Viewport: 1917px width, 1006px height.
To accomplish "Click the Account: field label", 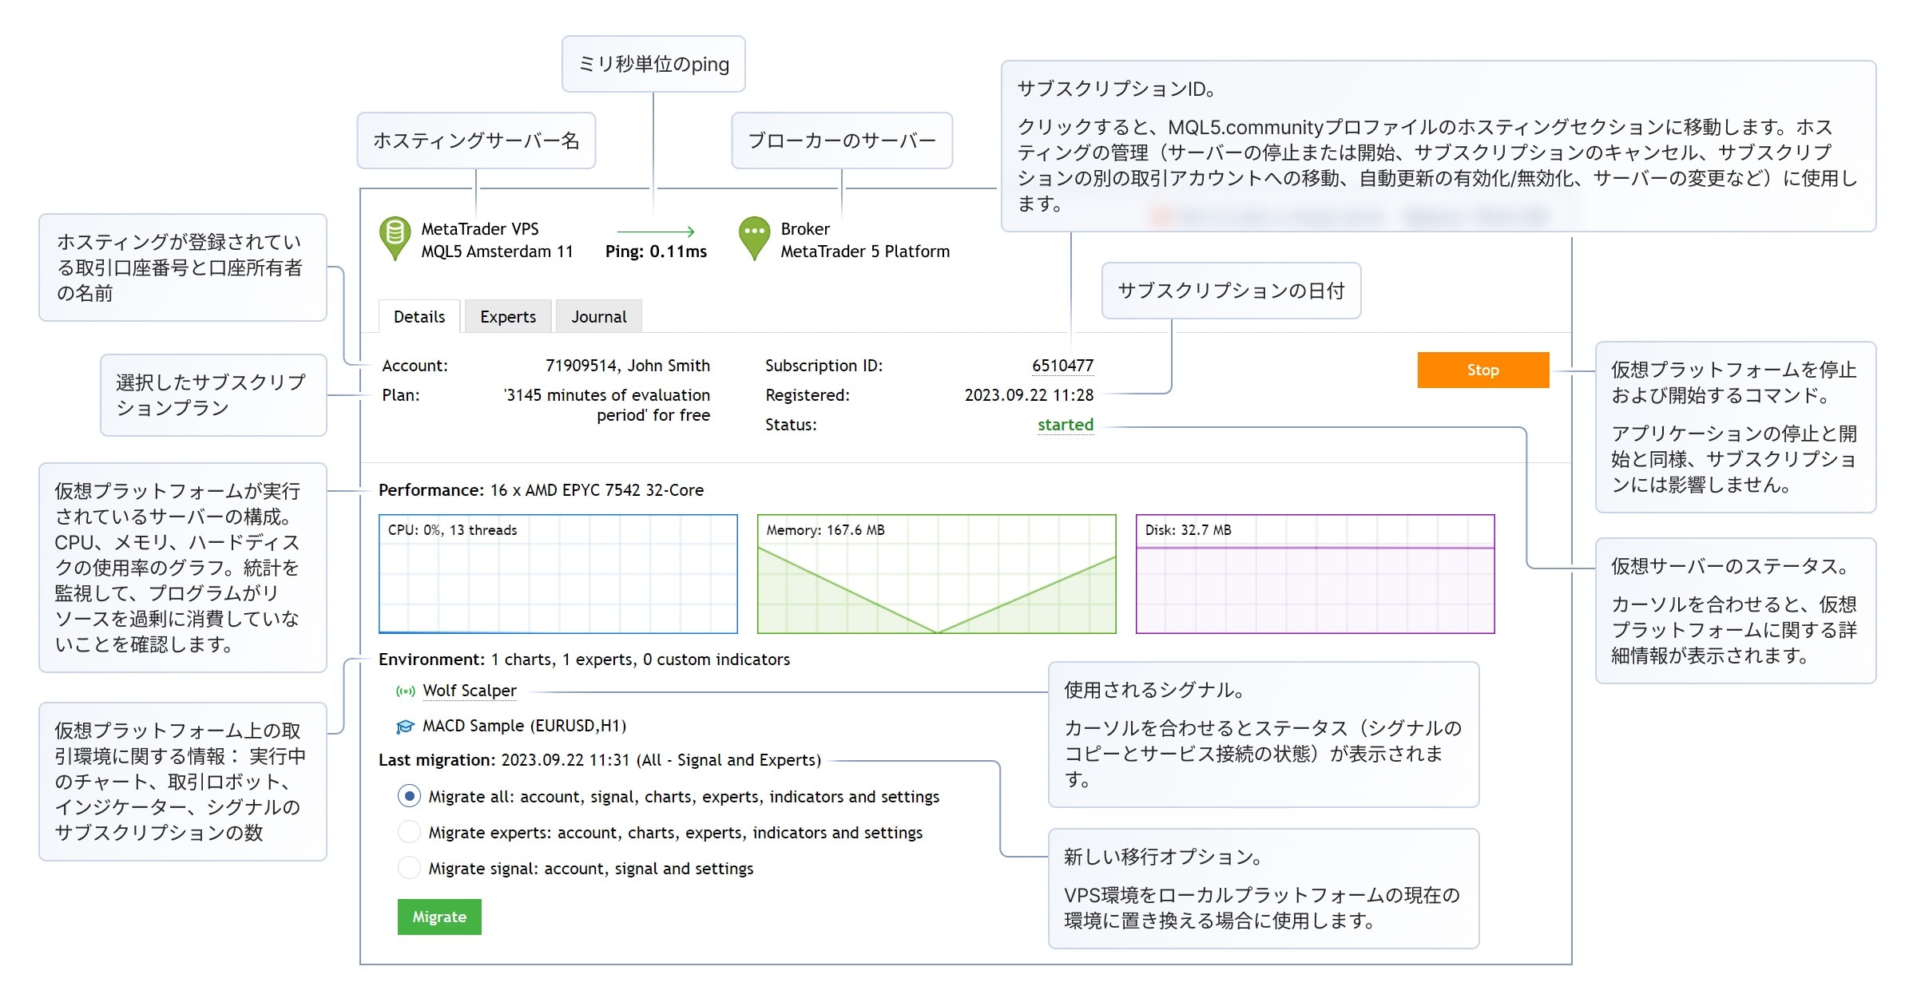I will (x=415, y=366).
